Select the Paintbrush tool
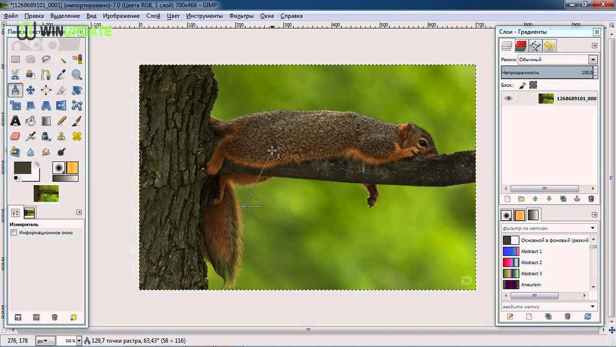This screenshot has height=347, width=616. click(x=77, y=121)
